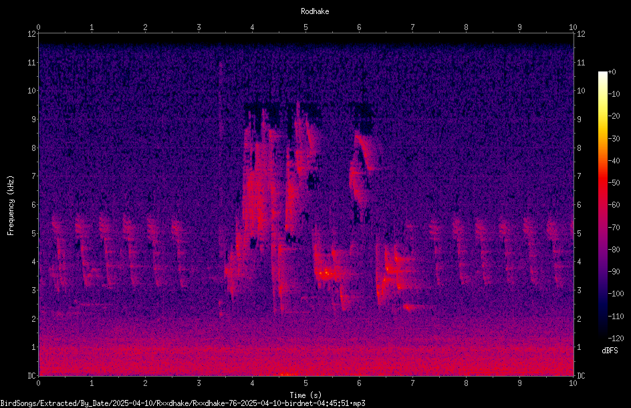Click the 9 second mark on the top axis
Screen dimensions: 631x408
pos(519,27)
